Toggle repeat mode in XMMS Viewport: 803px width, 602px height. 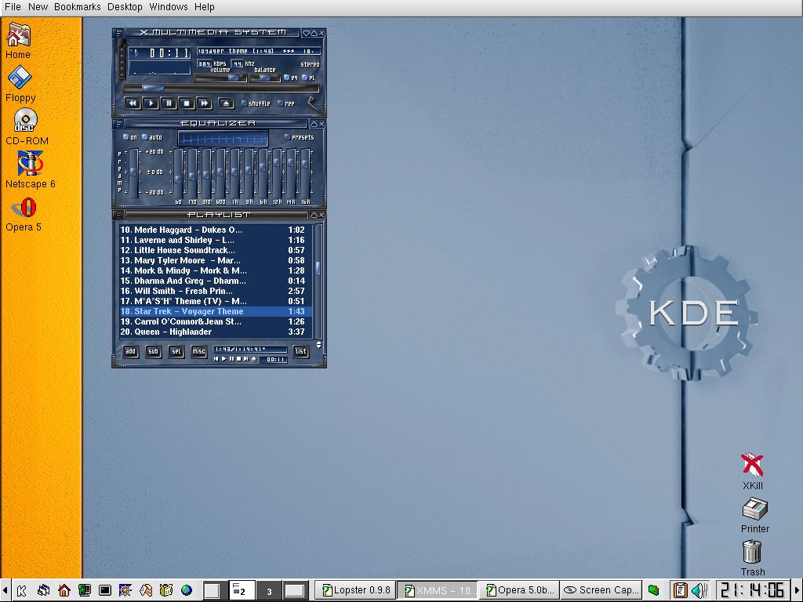click(285, 103)
